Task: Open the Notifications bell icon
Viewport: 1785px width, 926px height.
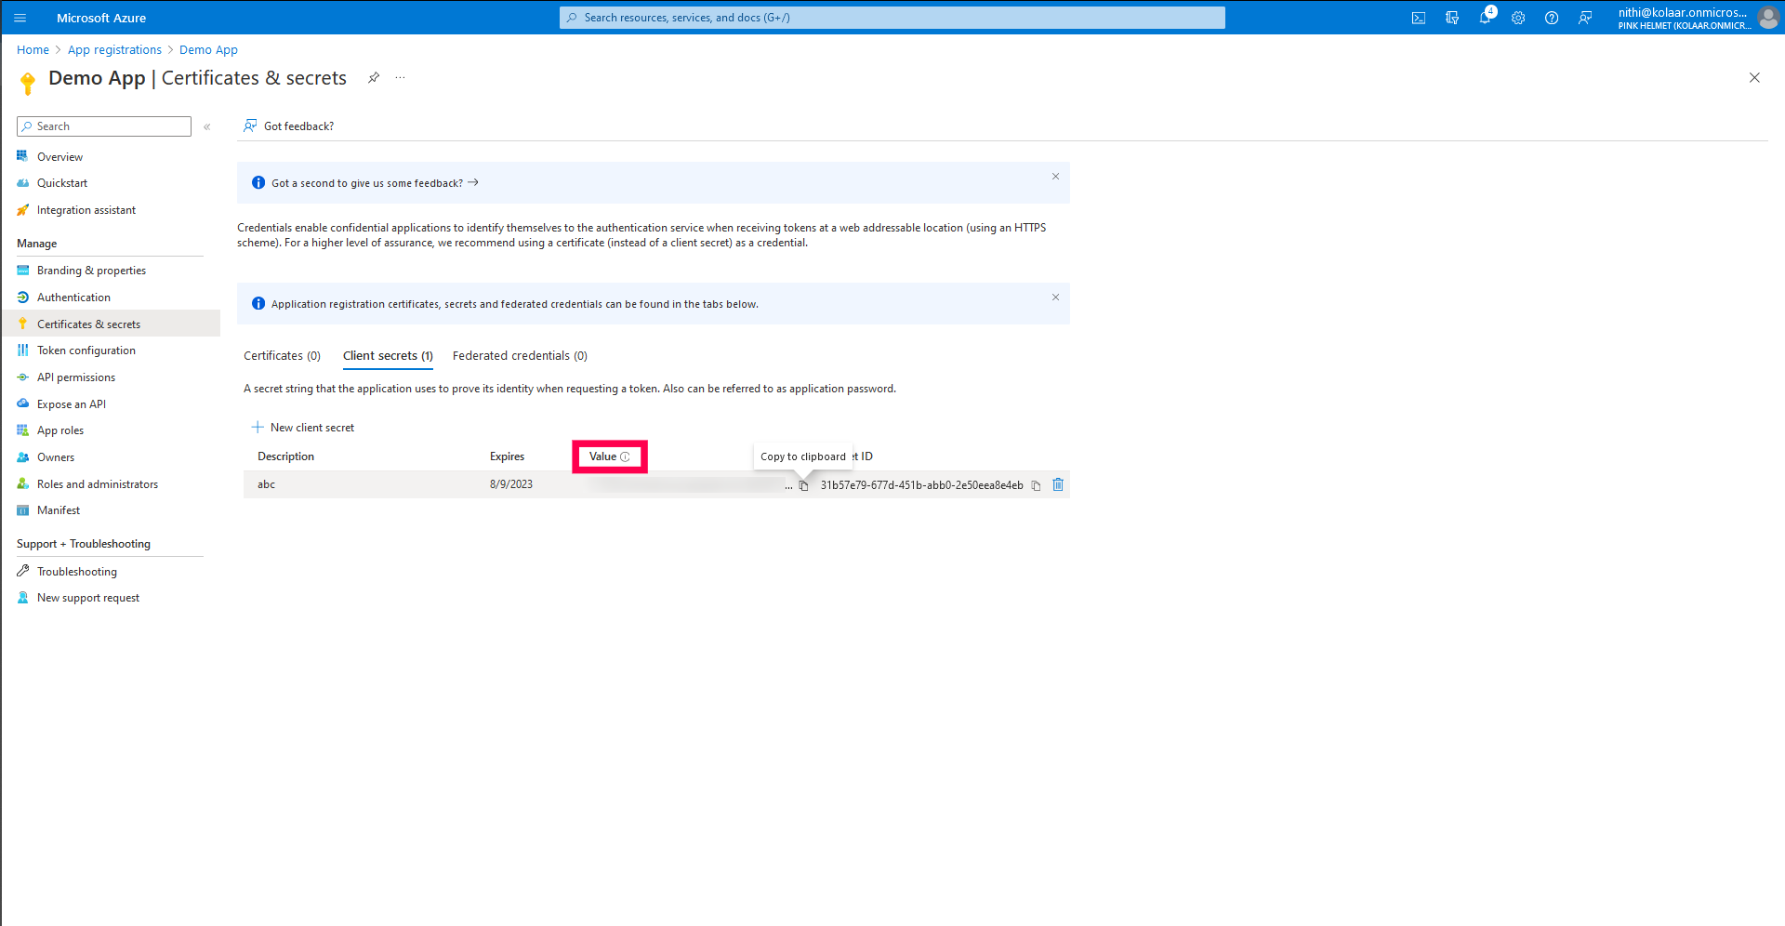Action: pos(1487,17)
